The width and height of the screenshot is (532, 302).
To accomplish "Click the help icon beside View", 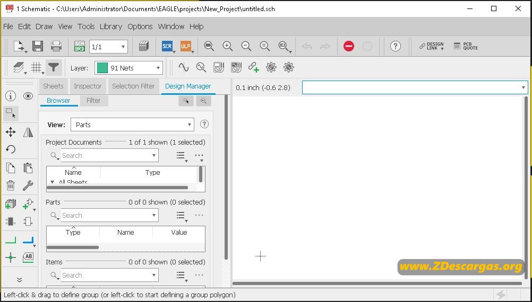I will click(x=204, y=124).
